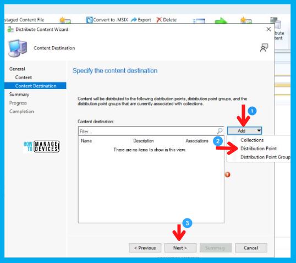Click the red X Delete icon
296x263 pixels.
click(159, 20)
